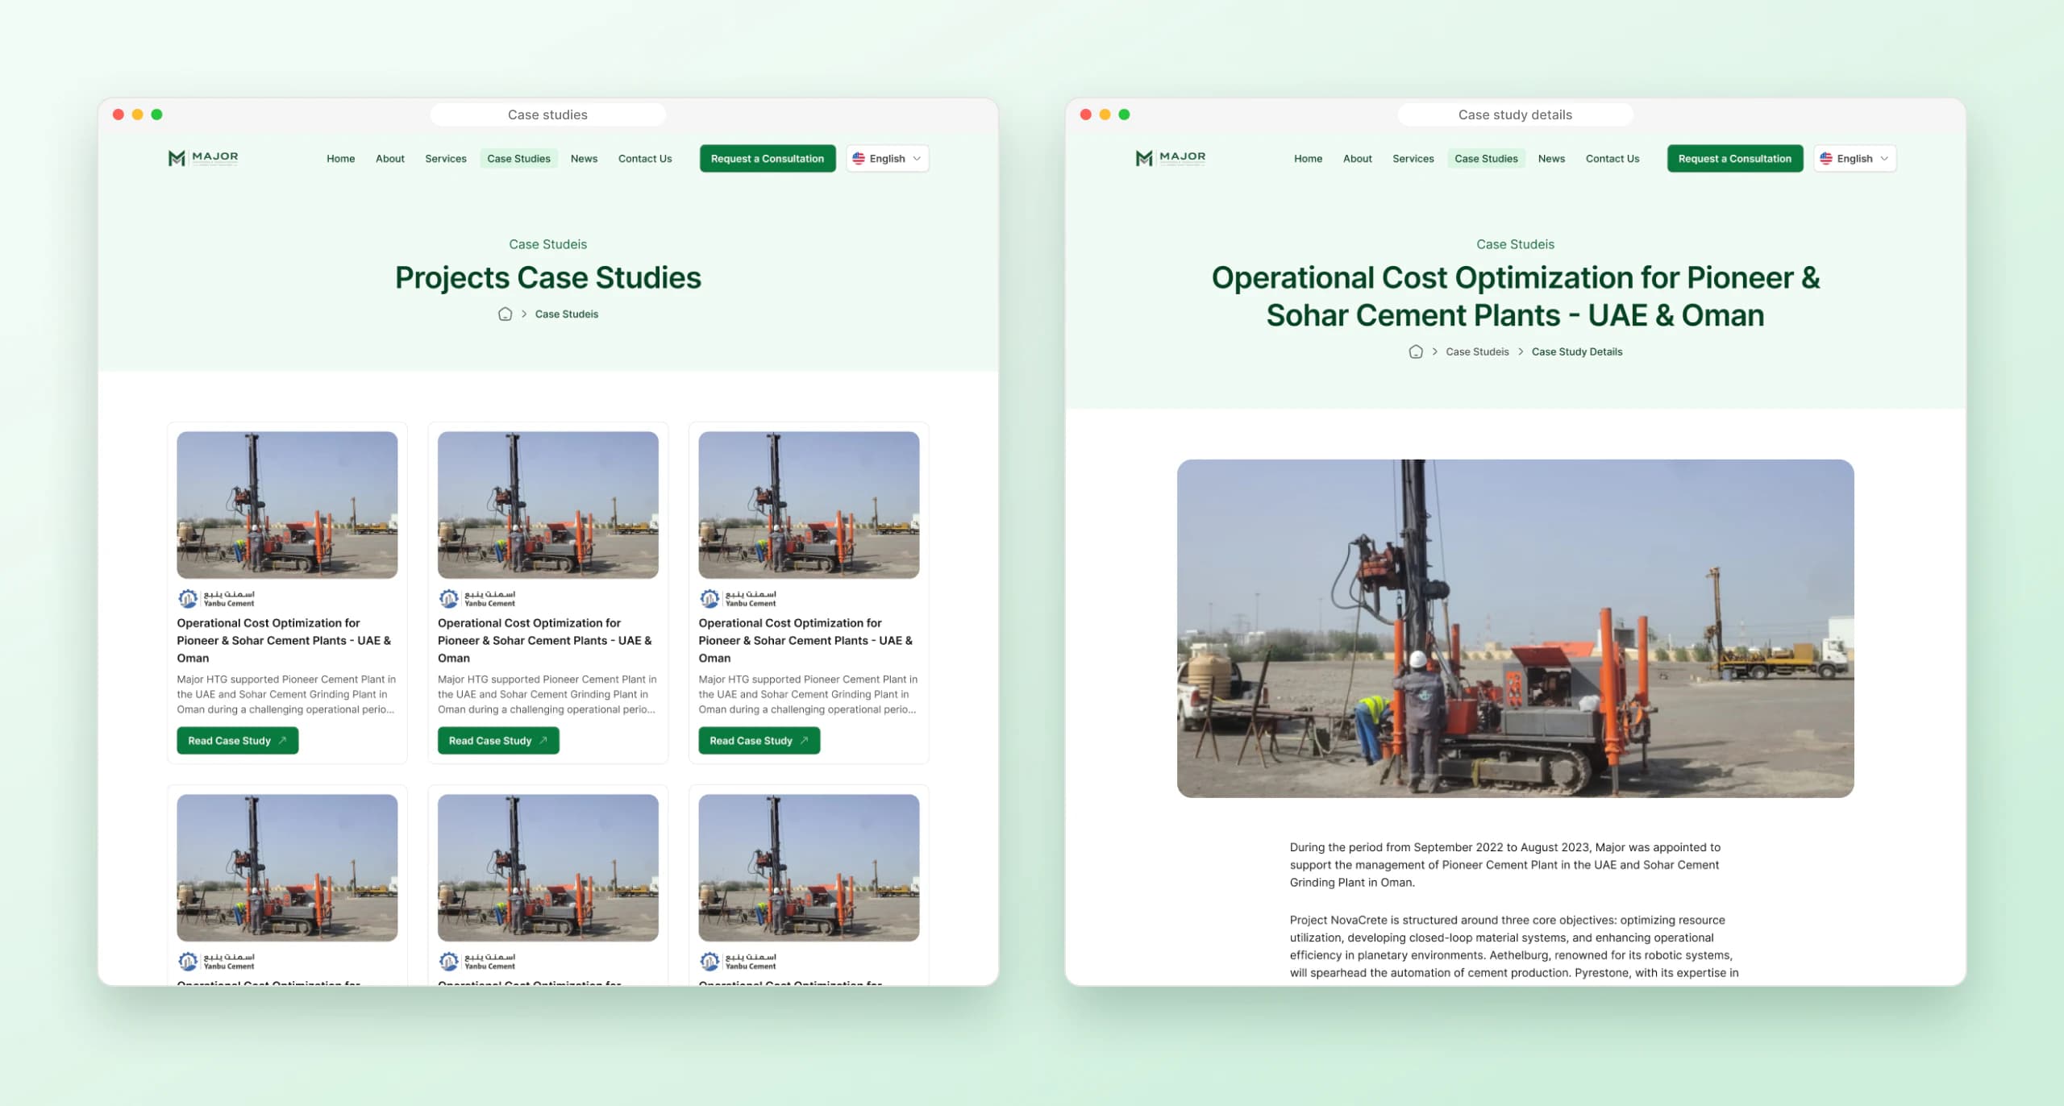Image resolution: width=2064 pixels, height=1106 pixels.
Task: Click US flag icon in Case studies window
Action: pos(859,159)
